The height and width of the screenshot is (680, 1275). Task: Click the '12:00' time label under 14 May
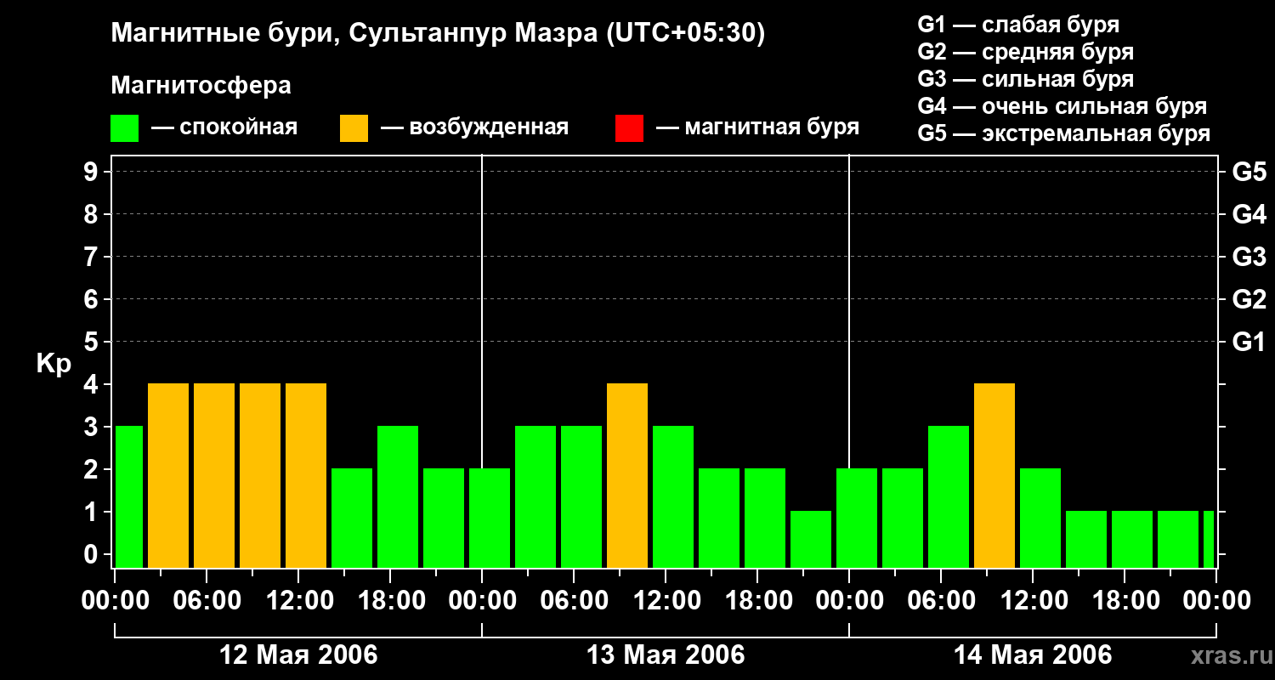pyautogui.click(x=1033, y=601)
